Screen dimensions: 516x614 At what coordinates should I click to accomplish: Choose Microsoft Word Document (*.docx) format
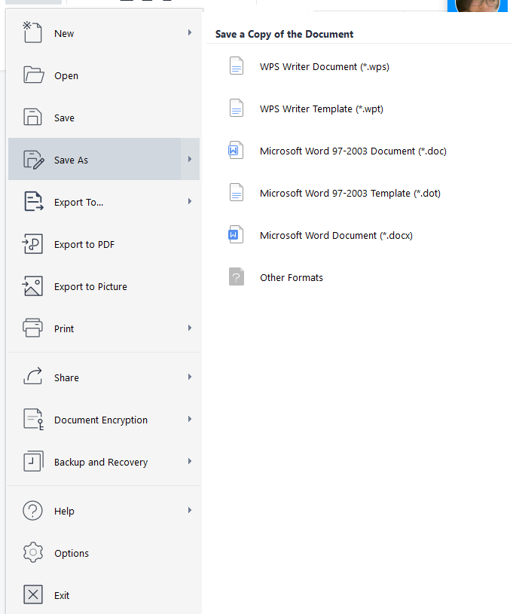(336, 235)
